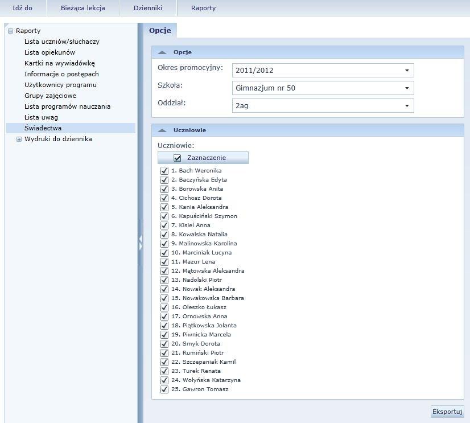Open Informacje o postępach report

click(61, 74)
